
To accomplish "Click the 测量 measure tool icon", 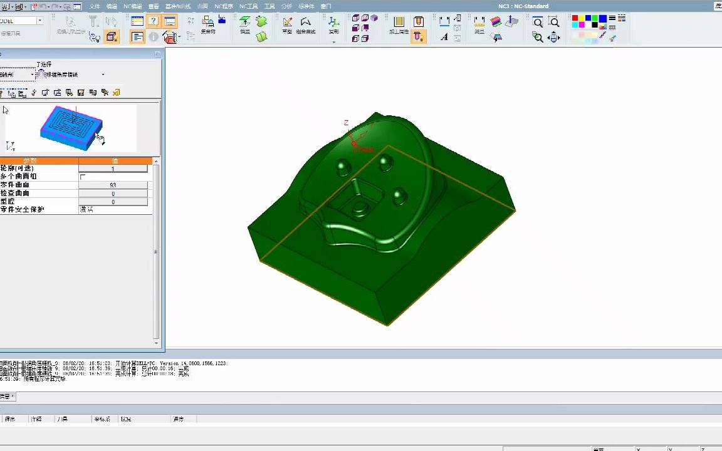I will [479, 24].
